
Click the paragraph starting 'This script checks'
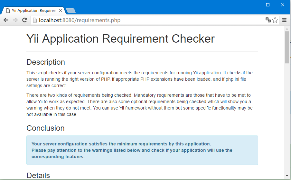140,79
